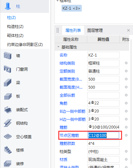Toggle the 附加 circle for 结构类别

click(126, 63)
